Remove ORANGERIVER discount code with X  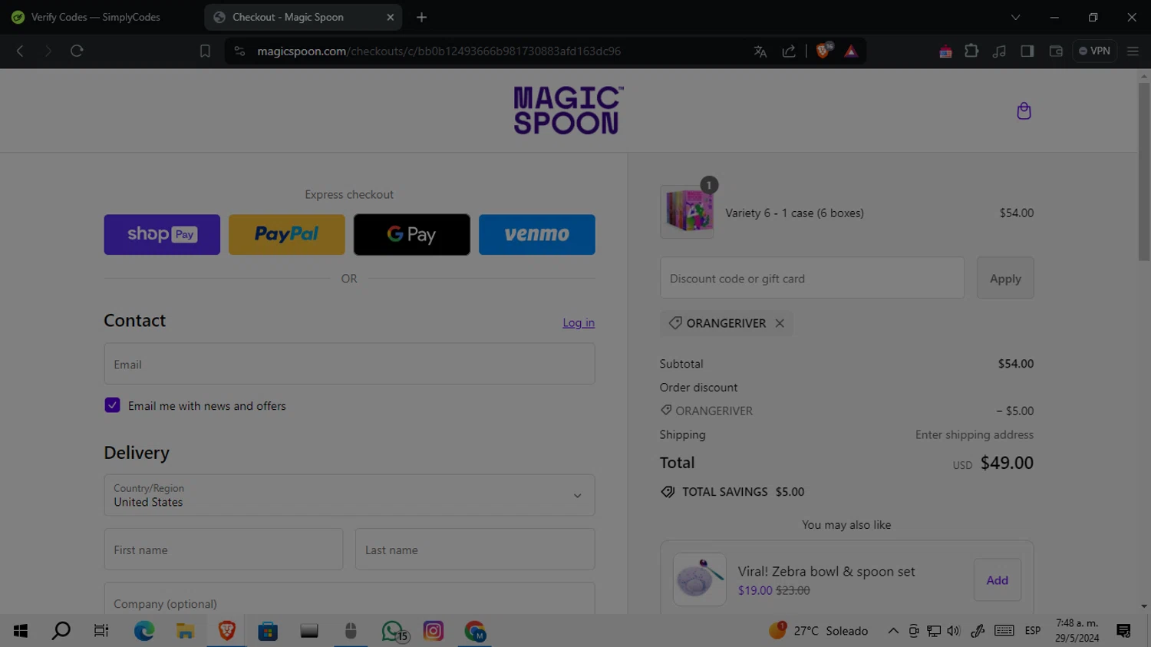pyautogui.click(x=780, y=323)
